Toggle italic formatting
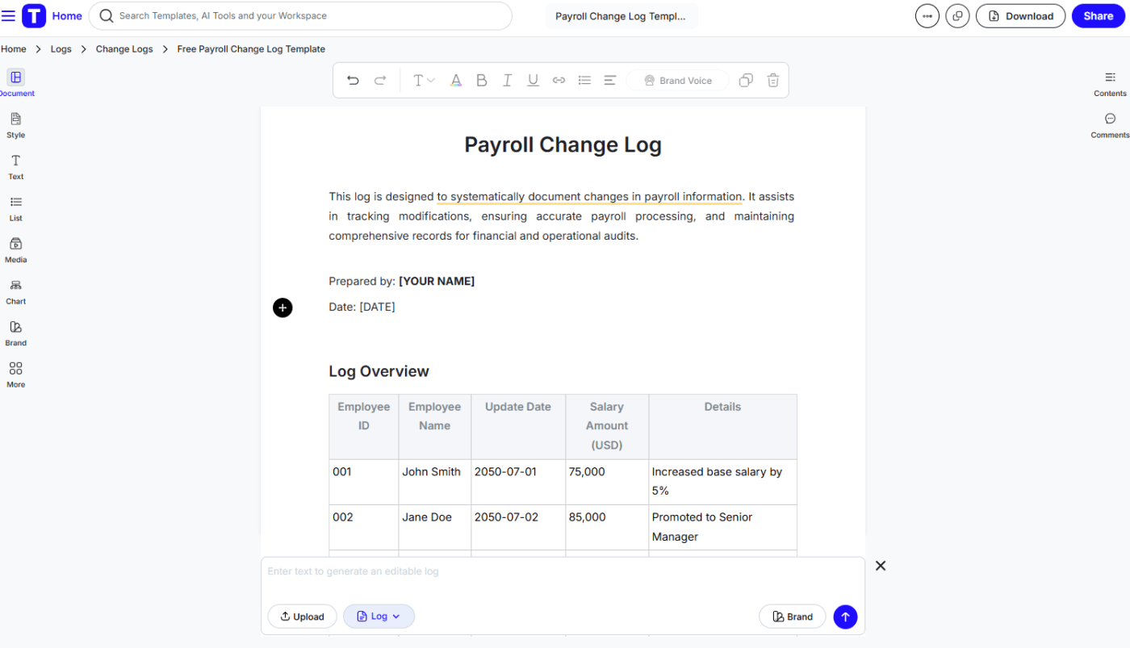The height and width of the screenshot is (648, 1130). (x=507, y=80)
